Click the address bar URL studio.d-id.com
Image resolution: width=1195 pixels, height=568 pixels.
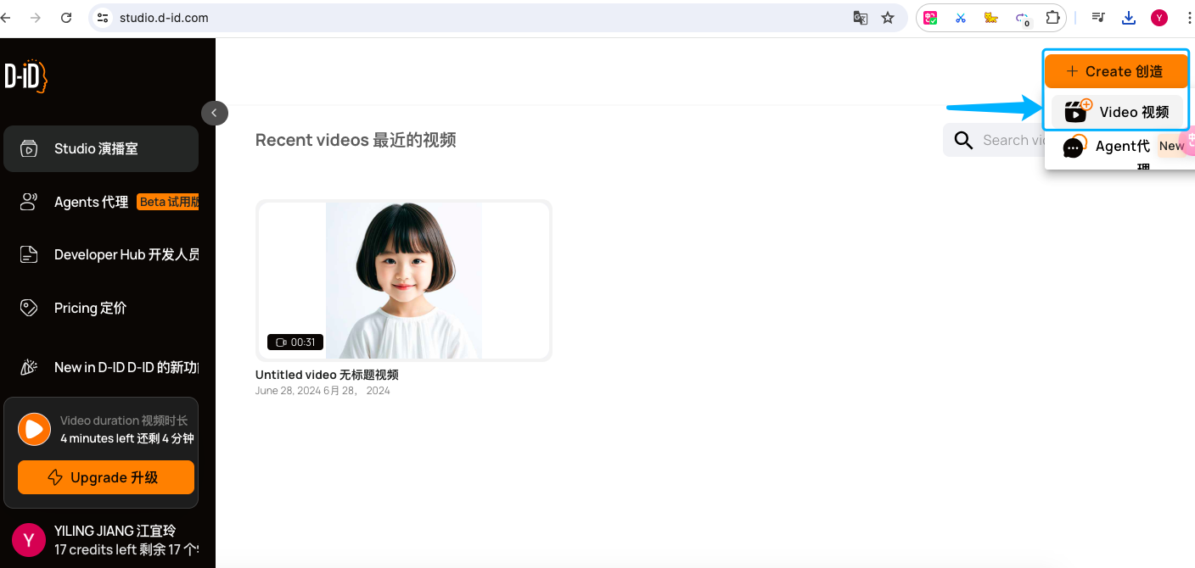click(x=165, y=18)
